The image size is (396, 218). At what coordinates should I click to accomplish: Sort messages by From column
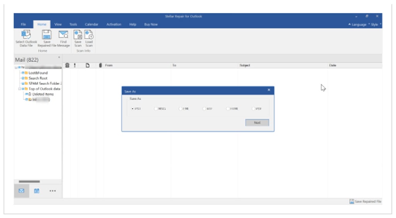point(109,65)
